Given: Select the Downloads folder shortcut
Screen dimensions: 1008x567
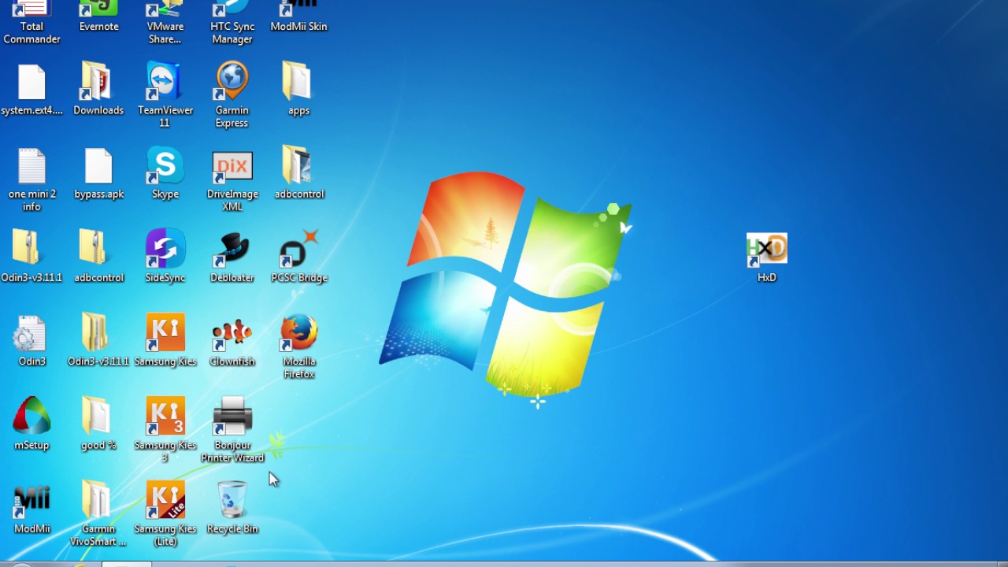Looking at the screenshot, I should coord(98,90).
